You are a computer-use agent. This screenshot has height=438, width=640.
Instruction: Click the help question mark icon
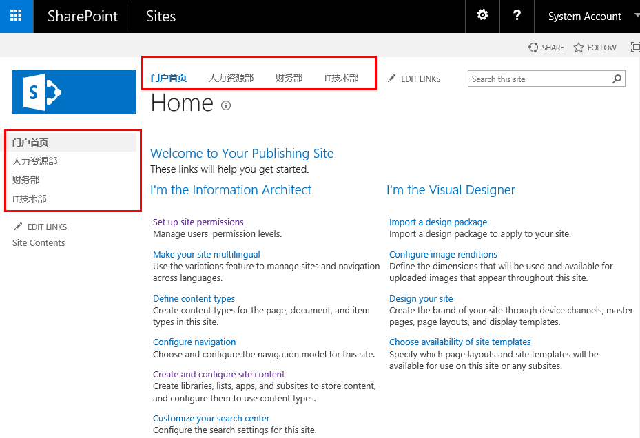(x=517, y=16)
